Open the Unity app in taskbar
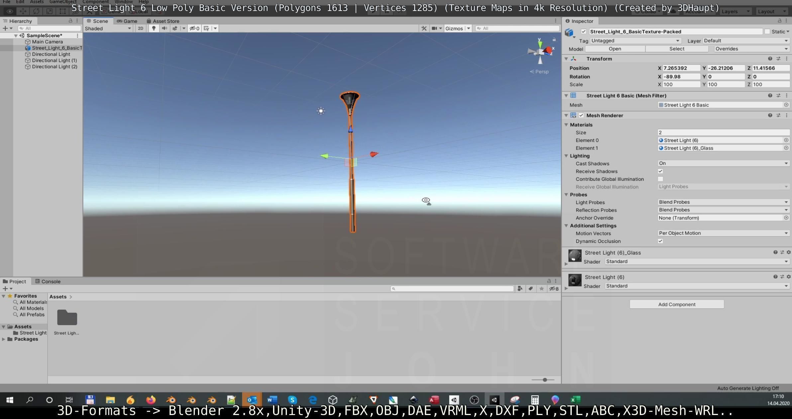Viewport: 792px width, 419px height. pos(494,400)
